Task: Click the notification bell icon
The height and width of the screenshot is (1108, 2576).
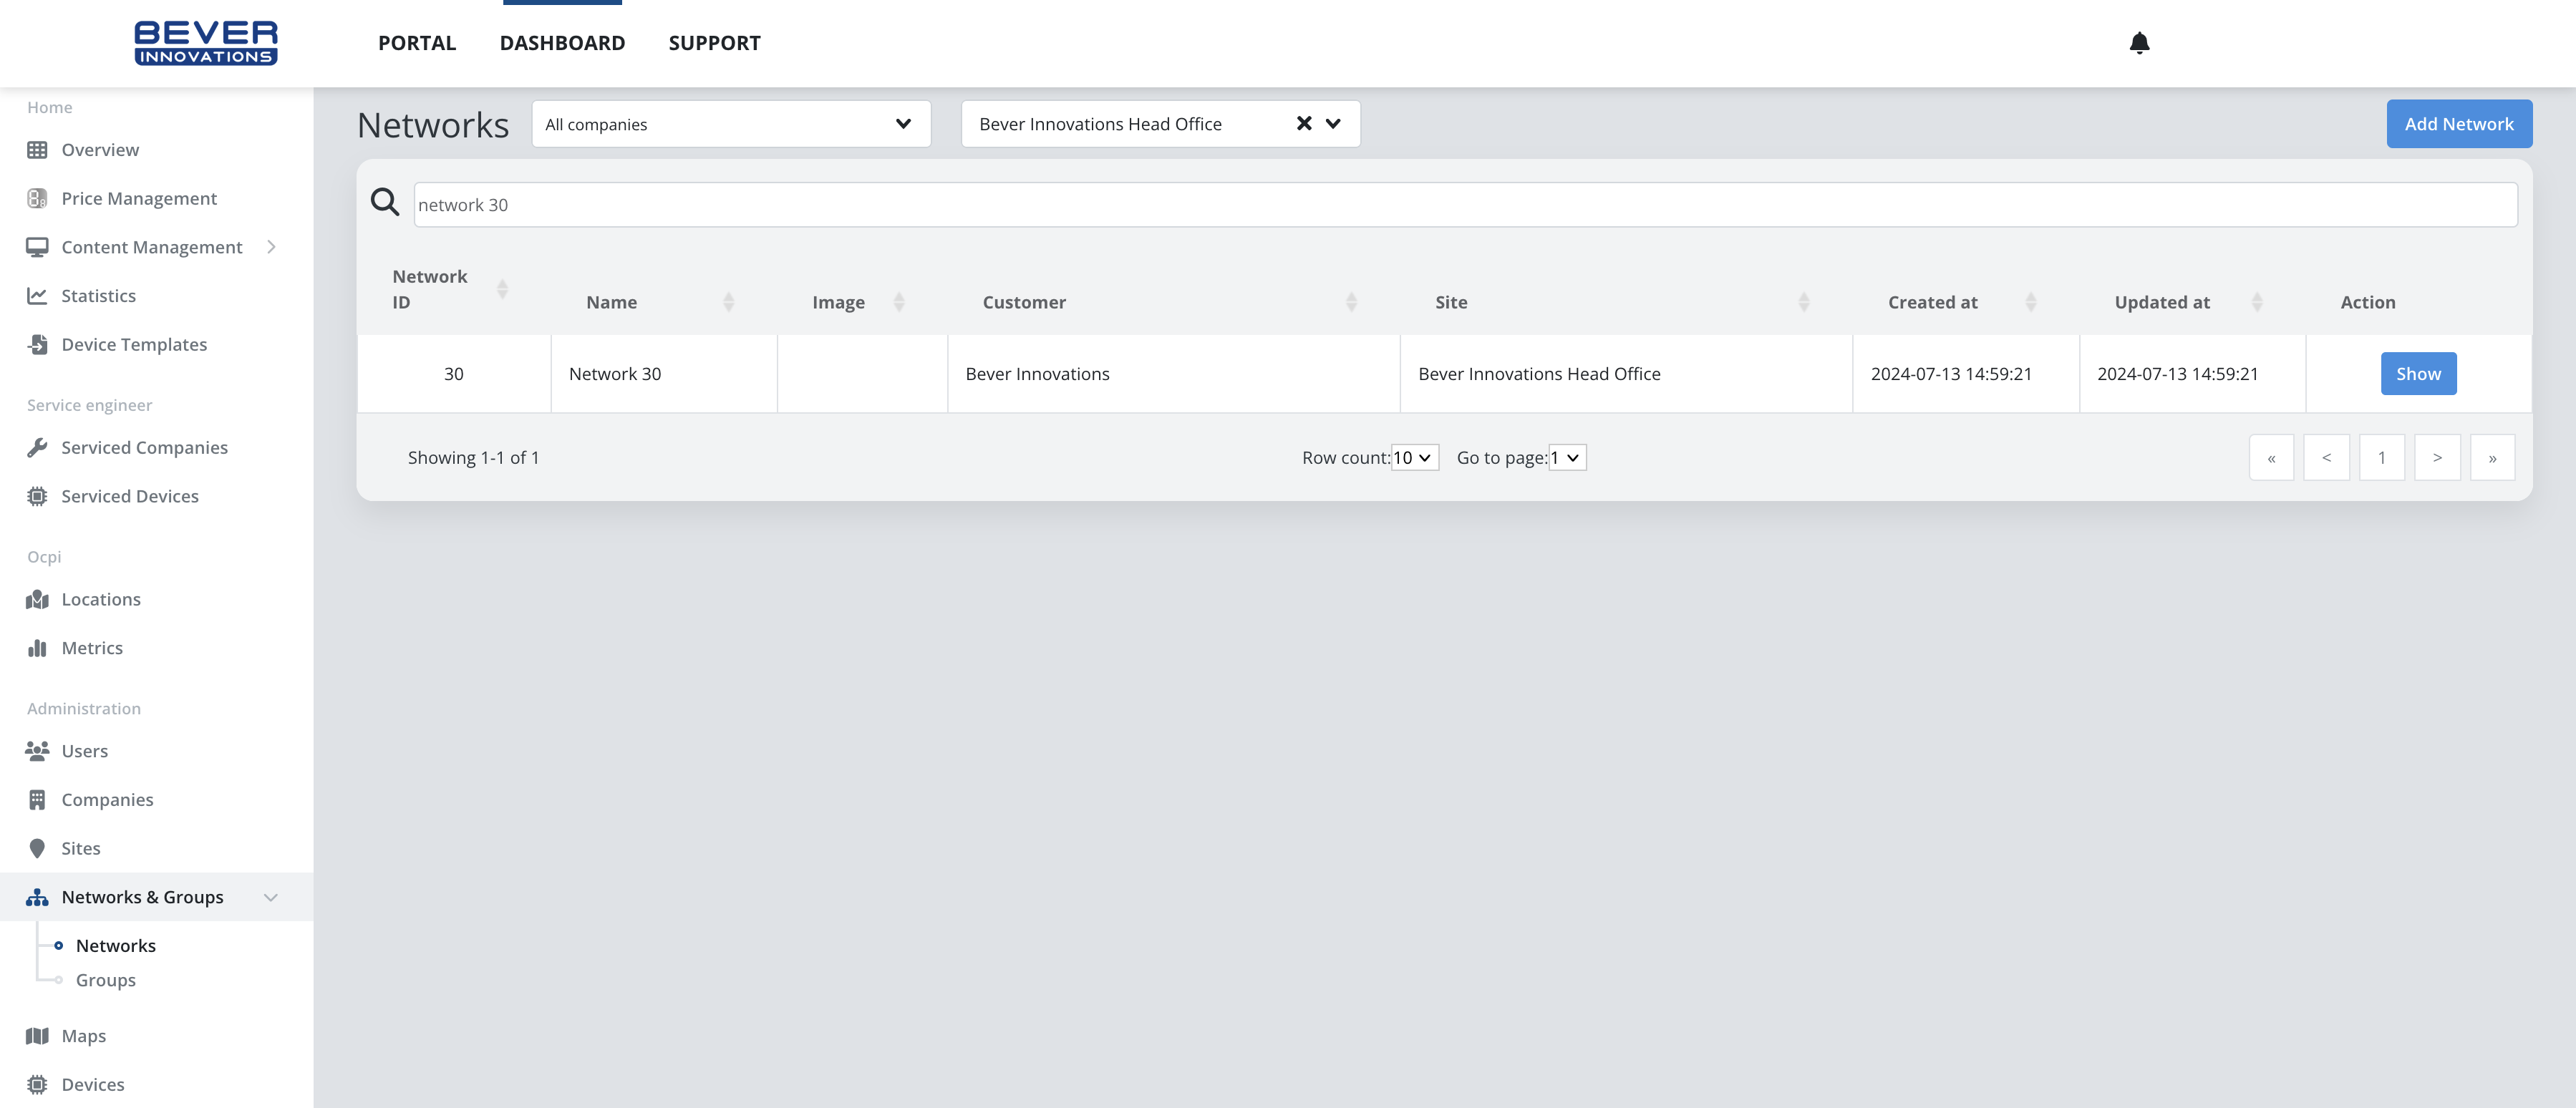Action: pyautogui.click(x=2139, y=43)
